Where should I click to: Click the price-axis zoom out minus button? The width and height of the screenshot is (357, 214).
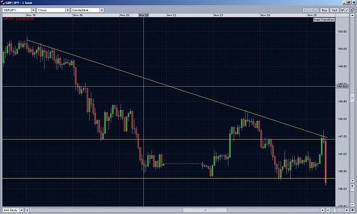pos(352,204)
